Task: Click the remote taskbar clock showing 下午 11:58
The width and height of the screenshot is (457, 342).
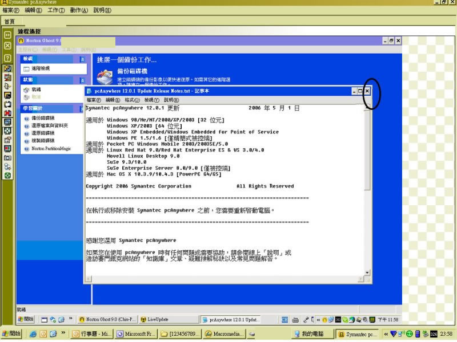Action: click(388, 320)
